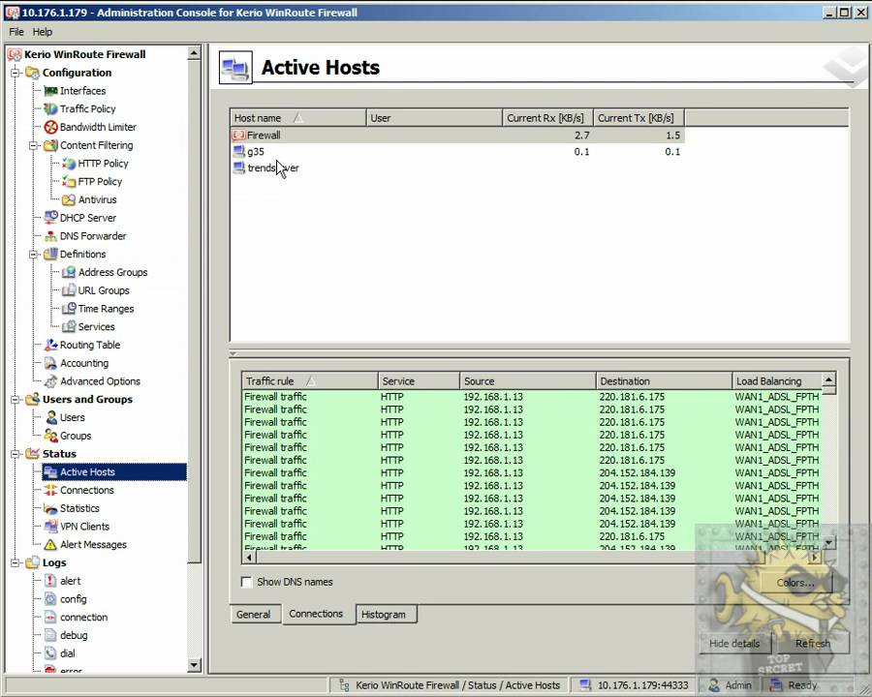Sort by Traffic rule column header

(x=310, y=381)
